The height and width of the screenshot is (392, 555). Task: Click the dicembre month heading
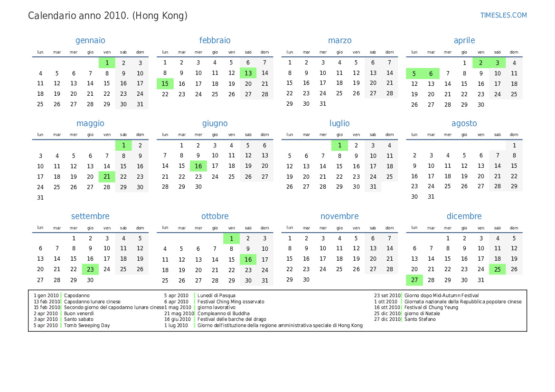(464, 216)
